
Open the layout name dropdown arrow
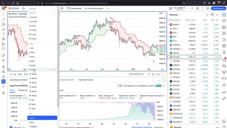[x=187, y=9]
